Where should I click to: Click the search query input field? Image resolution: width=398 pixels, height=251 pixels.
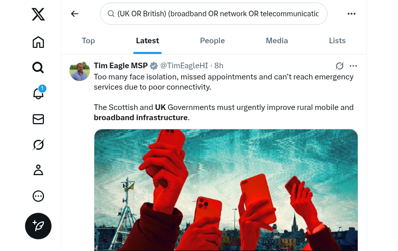pyautogui.click(x=217, y=14)
